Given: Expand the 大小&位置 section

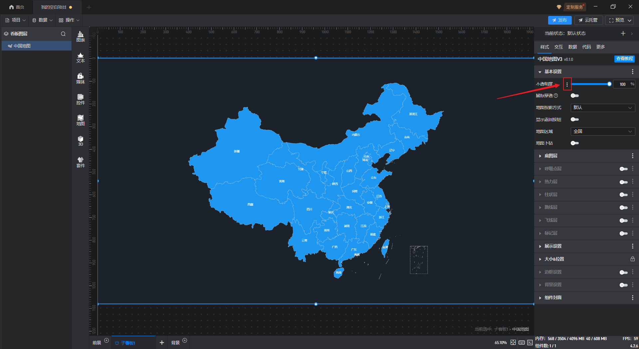Looking at the screenshot, I should (x=540, y=259).
